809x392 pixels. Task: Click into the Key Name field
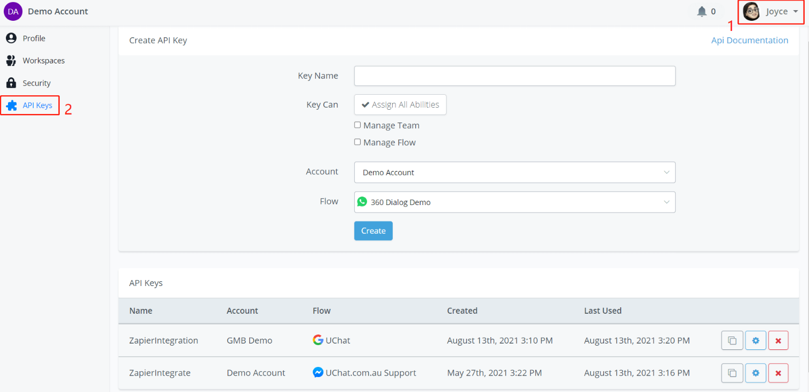point(514,76)
